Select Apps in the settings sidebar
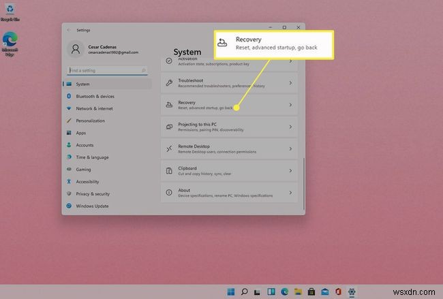 (108, 133)
